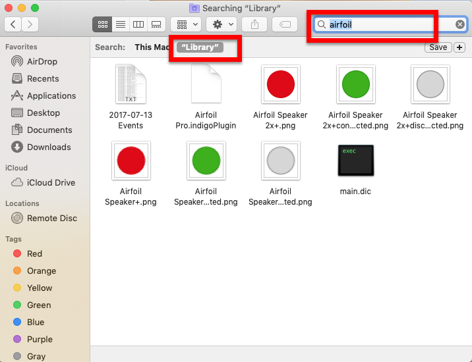472x362 pixels.
Task: Add search criteria with plus button
Action: (459, 47)
